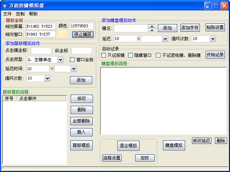Start 混合模拟 with its button
Screen dimensions: 230x172
[x=128, y=146]
